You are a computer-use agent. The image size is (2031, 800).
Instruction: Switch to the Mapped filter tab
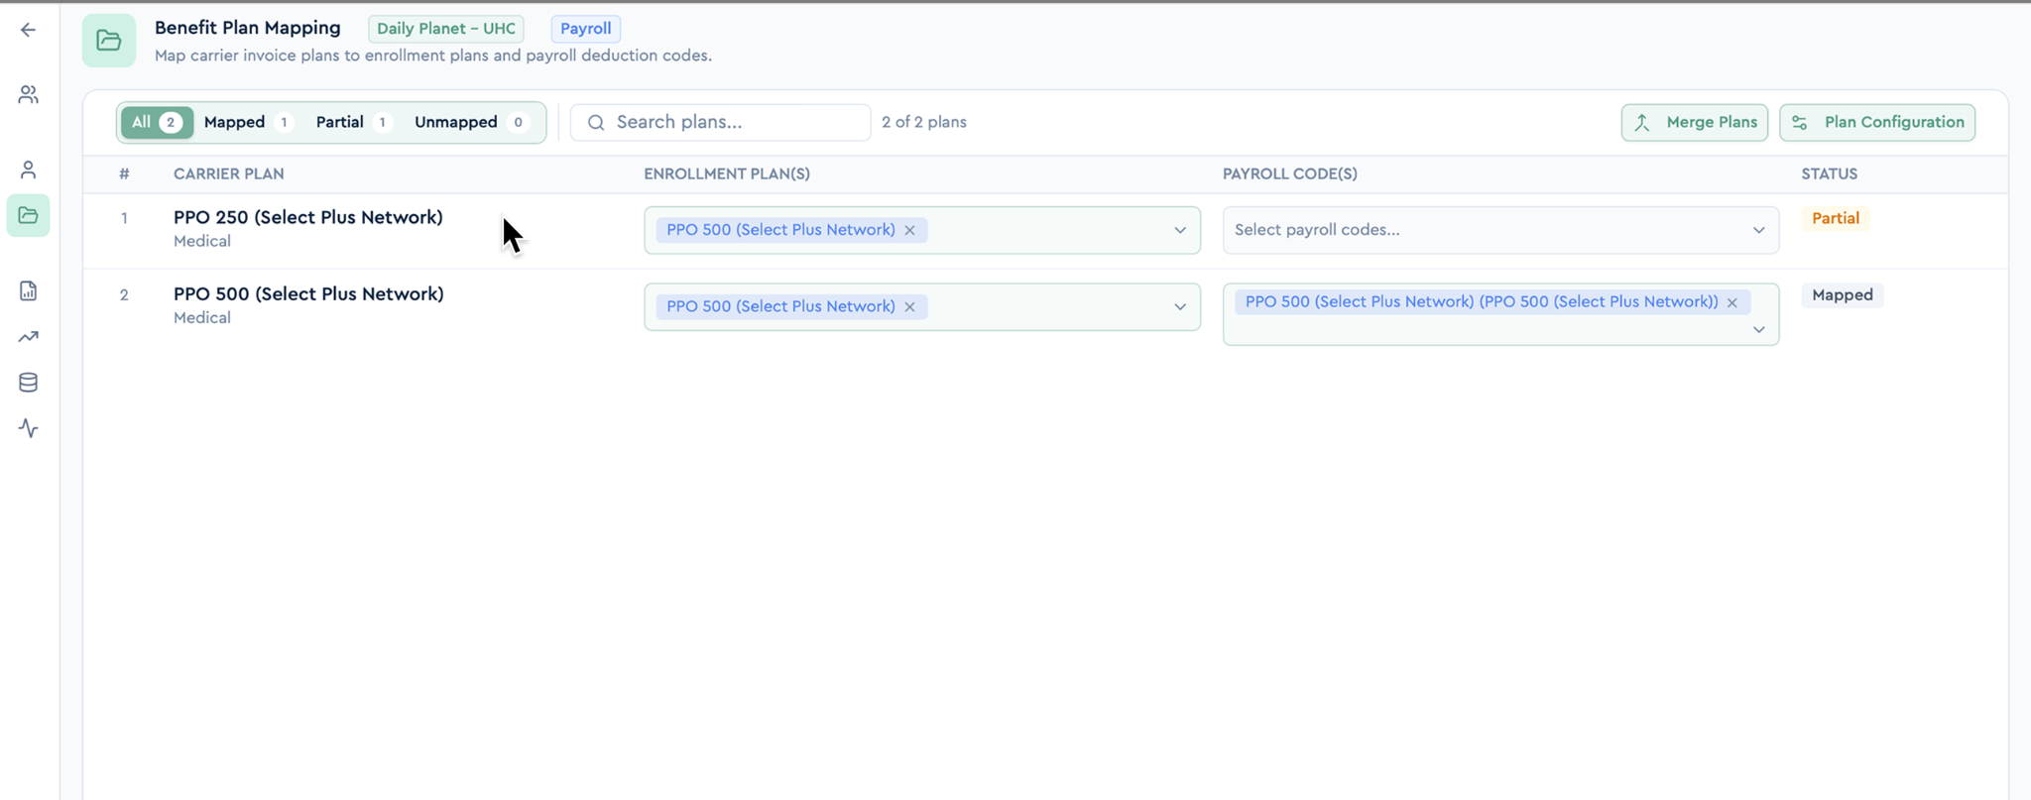[x=248, y=122]
